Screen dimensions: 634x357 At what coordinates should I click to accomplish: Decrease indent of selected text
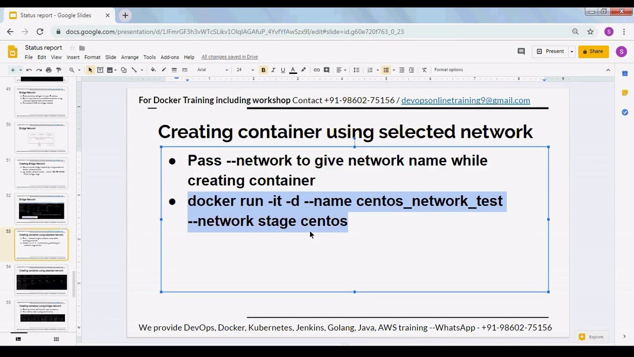click(x=402, y=70)
